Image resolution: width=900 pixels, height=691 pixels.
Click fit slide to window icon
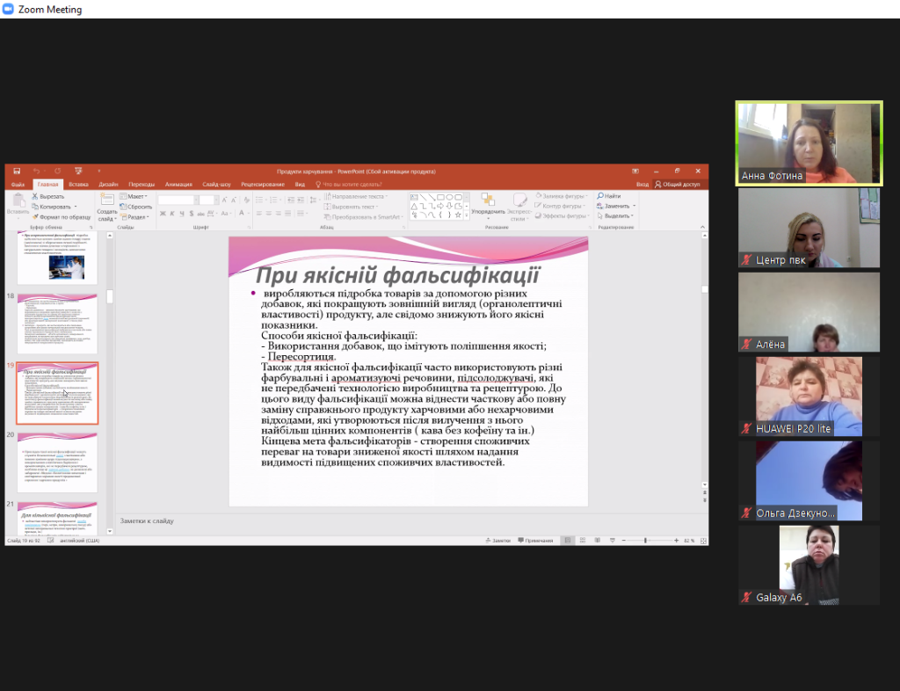coord(702,541)
